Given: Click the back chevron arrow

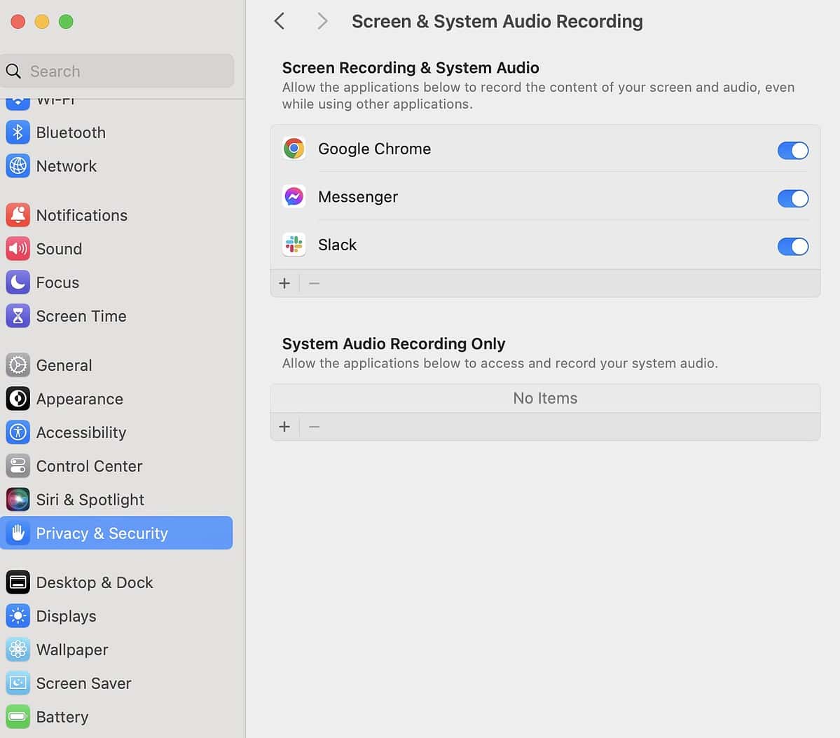Looking at the screenshot, I should [280, 21].
